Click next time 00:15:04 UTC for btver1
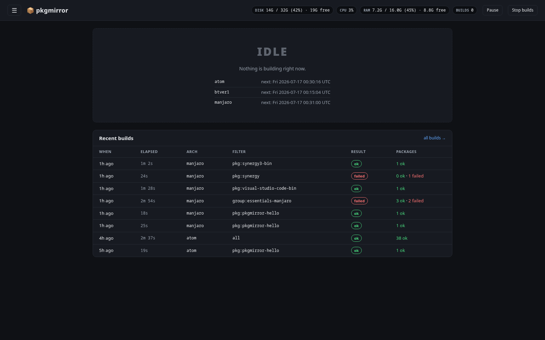The height and width of the screenshot is (340, 545). pos(296,92)
